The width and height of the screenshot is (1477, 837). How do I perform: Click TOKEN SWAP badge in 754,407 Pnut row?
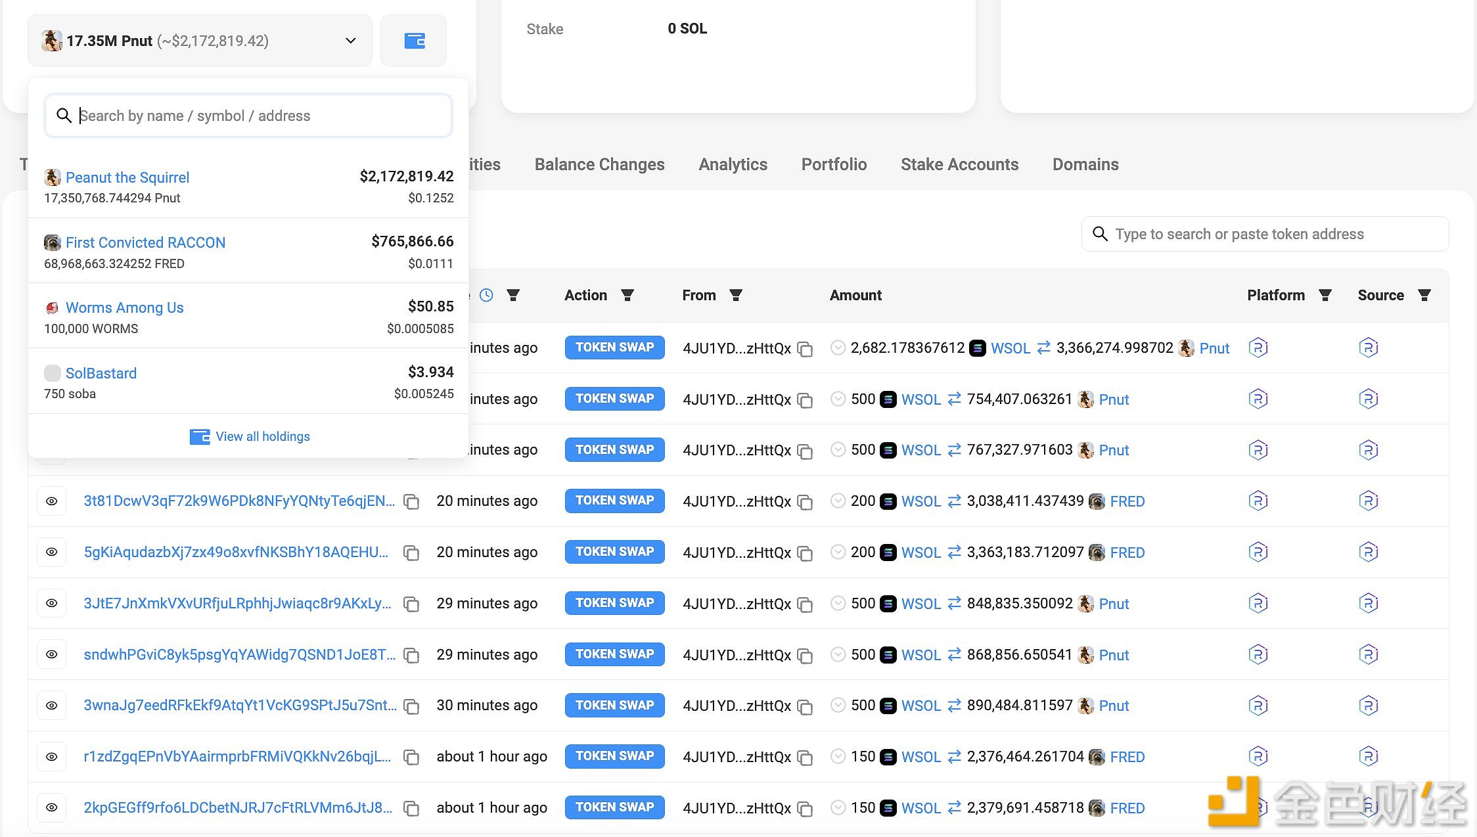coord(614,399)
